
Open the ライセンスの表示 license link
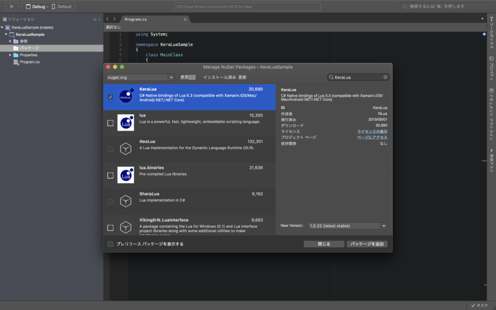[x=372, y=131]
